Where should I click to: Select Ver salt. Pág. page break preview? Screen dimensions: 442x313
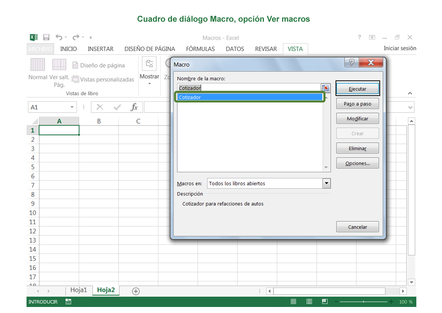[x=59, y=73]
